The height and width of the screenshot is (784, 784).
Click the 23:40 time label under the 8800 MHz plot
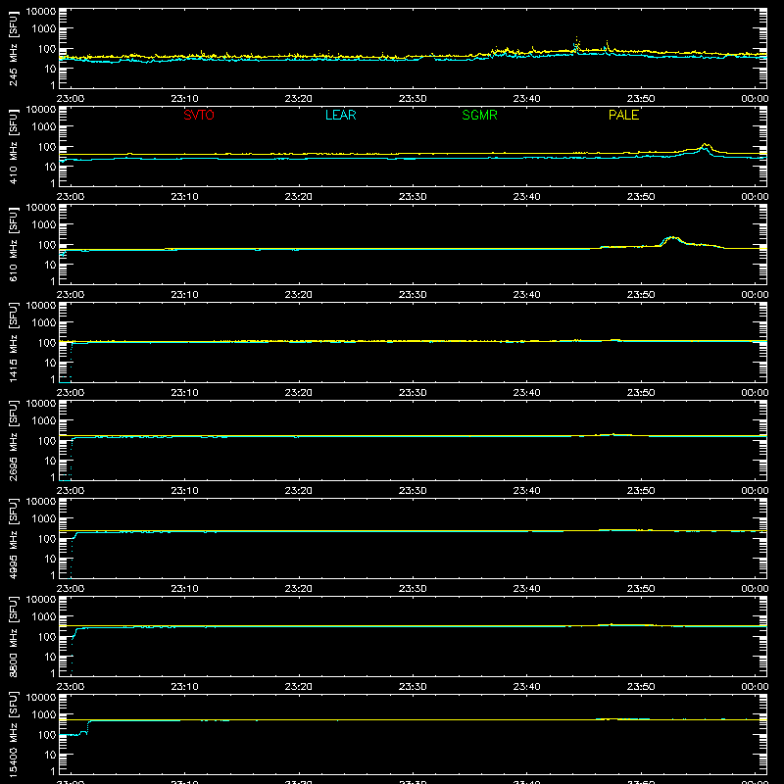[x=526, y=687]
